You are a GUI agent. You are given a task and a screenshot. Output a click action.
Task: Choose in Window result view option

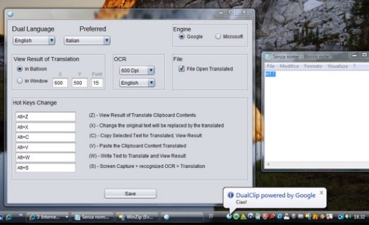click(20, 81)
